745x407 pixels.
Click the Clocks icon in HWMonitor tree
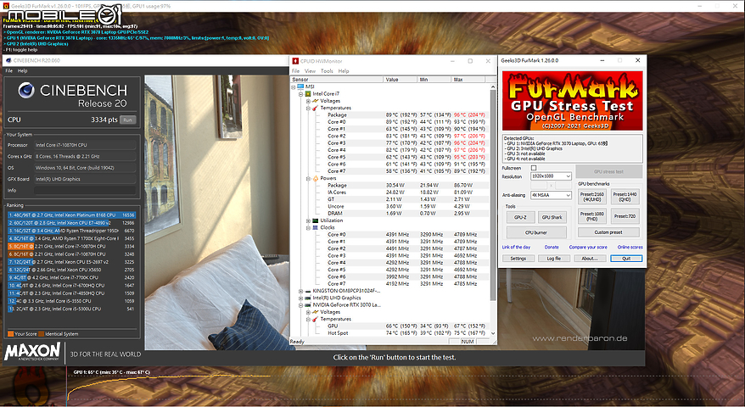coord(315,227)
